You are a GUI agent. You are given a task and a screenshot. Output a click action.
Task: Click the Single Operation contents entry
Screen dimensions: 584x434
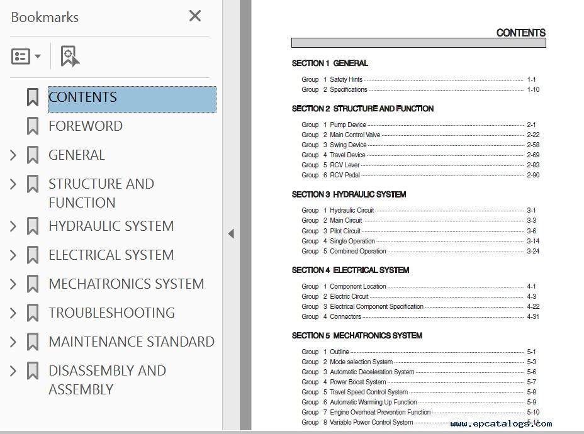pos(420,241)
